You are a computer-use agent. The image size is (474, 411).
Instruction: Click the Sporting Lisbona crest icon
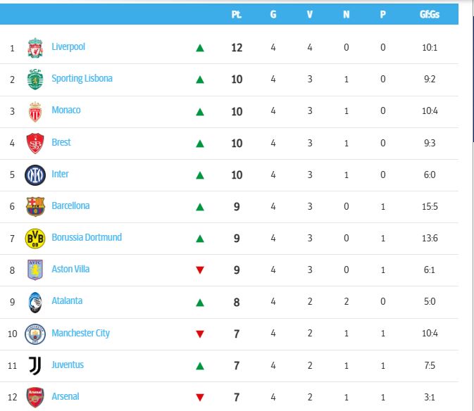(x=35, y=79)
